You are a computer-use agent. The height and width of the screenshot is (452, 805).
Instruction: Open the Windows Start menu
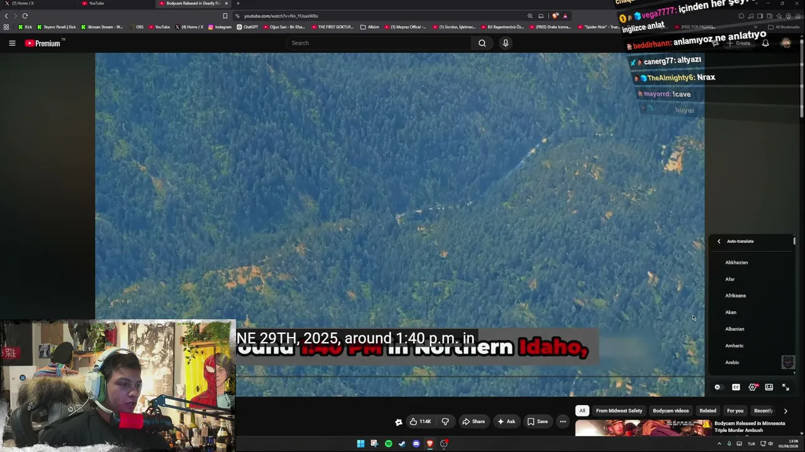tap(360, 444)
